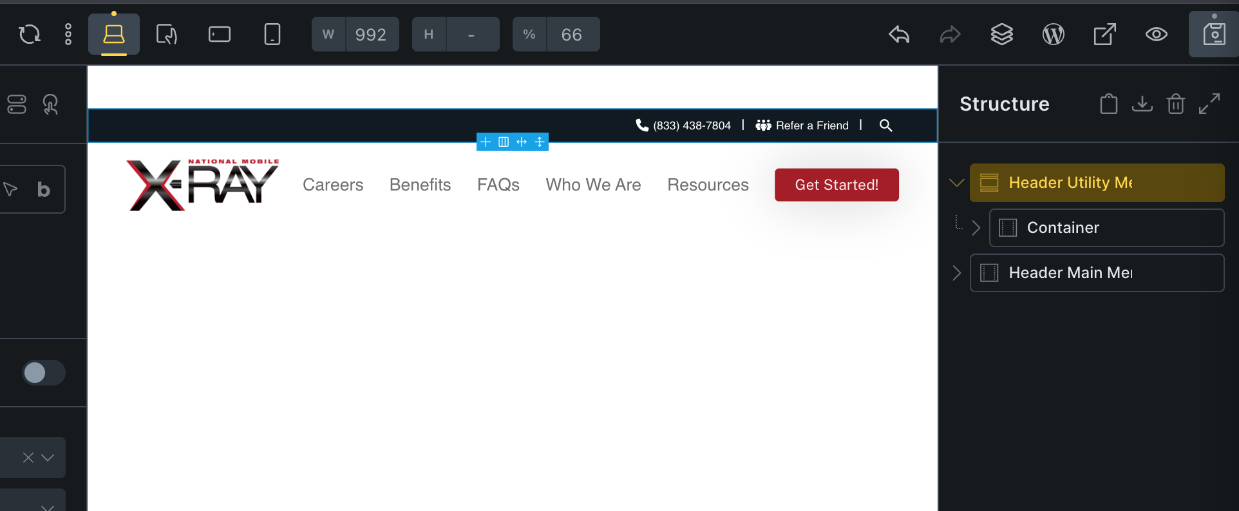Switch to the mobile portrait breakpoint
1239x511 pixels.
(272, 34)
